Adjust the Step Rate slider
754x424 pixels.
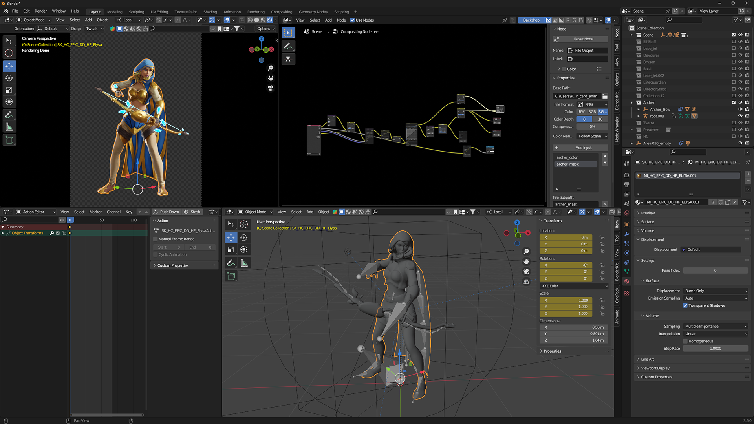tap(716, 349)
